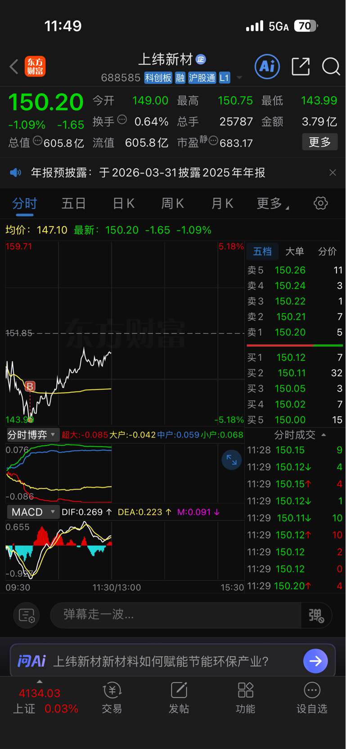Tap the 融 margin tag

click(180, 78)
